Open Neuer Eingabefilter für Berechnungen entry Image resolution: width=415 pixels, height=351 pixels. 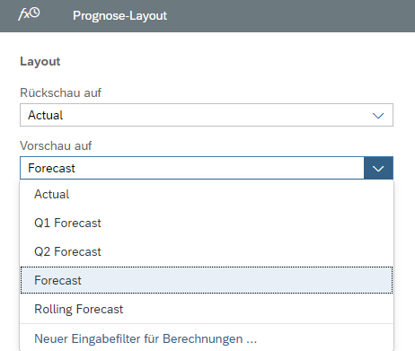pos(207,338)
